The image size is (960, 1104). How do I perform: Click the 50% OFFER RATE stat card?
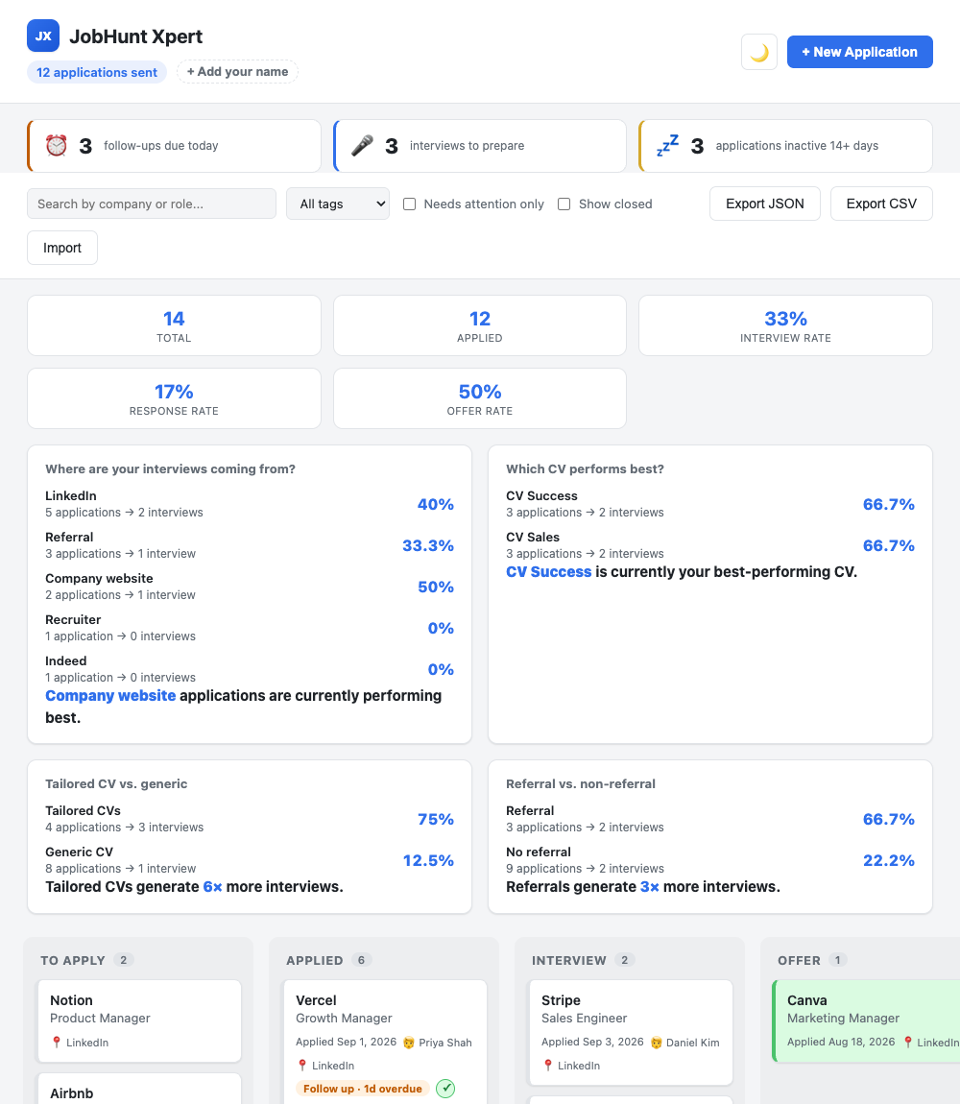(x=480, y=398)
